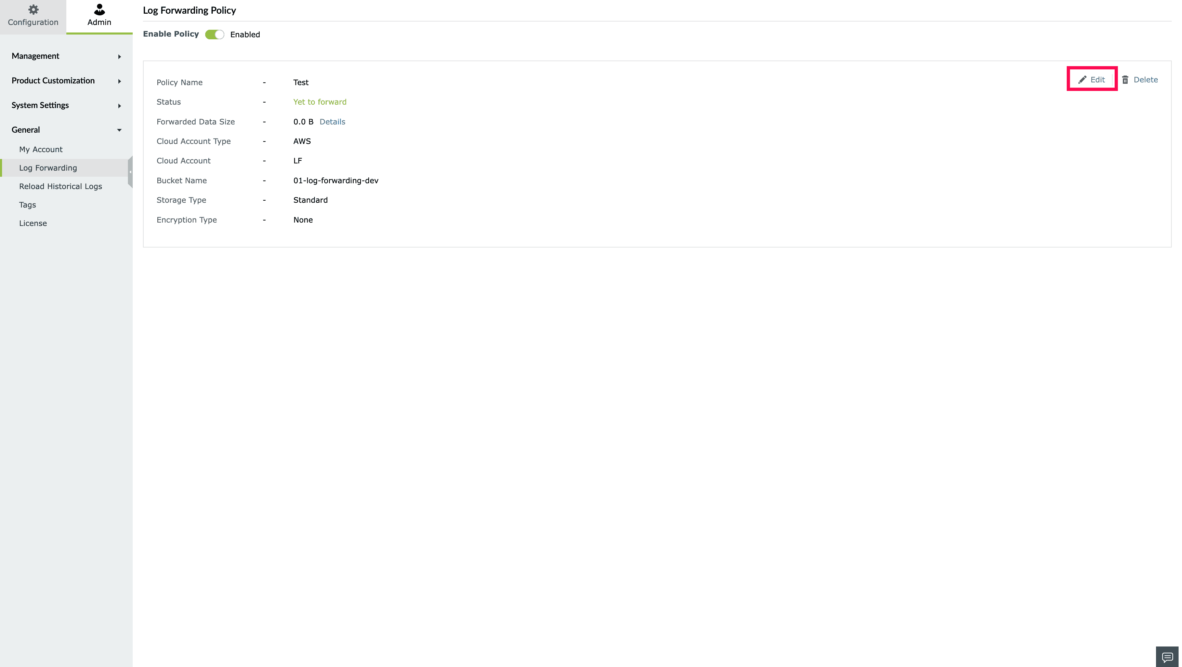Screen dimensions: 1182x667
Task: Click the pencil Edit icon
Action: point(1082,80)
